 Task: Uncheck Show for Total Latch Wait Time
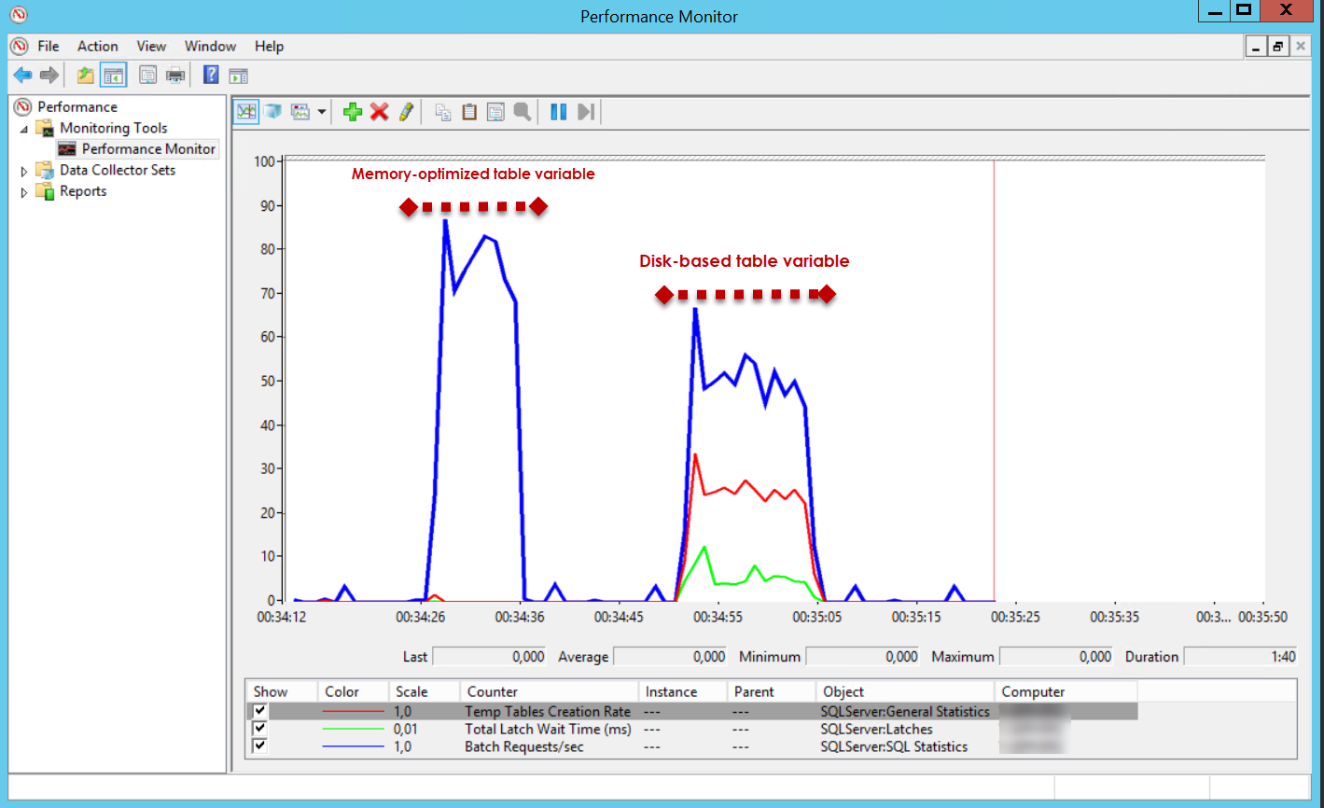tap(260, 729)
